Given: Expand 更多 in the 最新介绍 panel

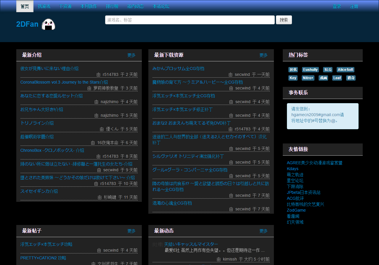Looking at the screenshot, I should tap(131, 55).
